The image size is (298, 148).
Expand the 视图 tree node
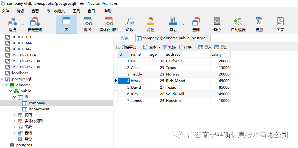[15, 115]
